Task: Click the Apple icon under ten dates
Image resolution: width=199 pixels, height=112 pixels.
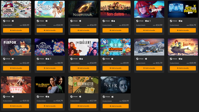Action: [114, 21]
